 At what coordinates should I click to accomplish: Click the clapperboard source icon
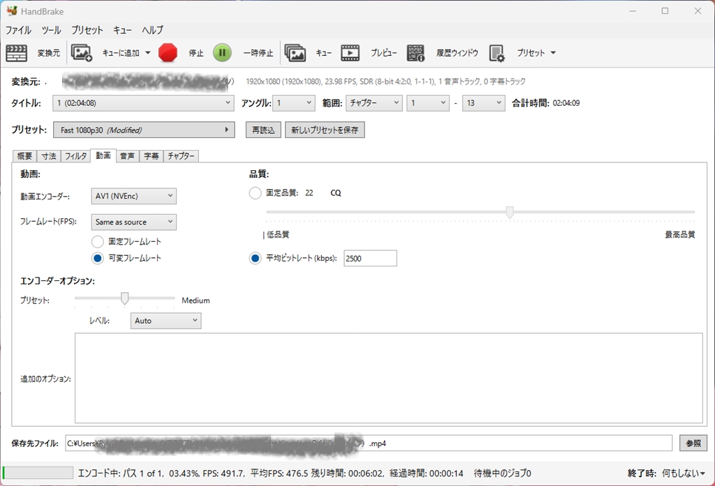pos(17,53)
